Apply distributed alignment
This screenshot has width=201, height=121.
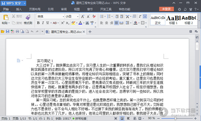pyautogui.click(x=121, y=23)
